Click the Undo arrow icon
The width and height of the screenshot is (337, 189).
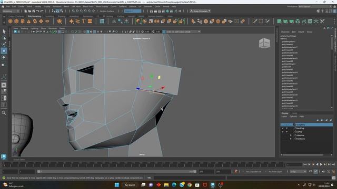[x=38, y=11]
